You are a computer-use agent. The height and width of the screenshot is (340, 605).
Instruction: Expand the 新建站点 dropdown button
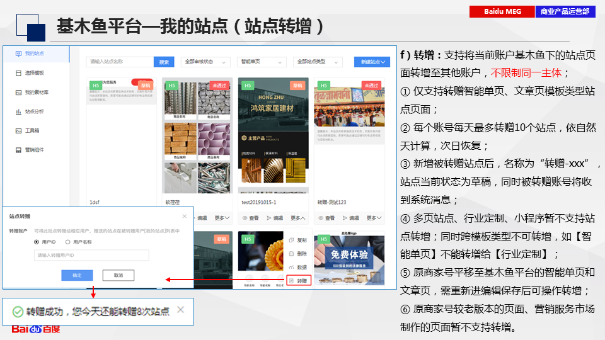click(x=372, y=62)
